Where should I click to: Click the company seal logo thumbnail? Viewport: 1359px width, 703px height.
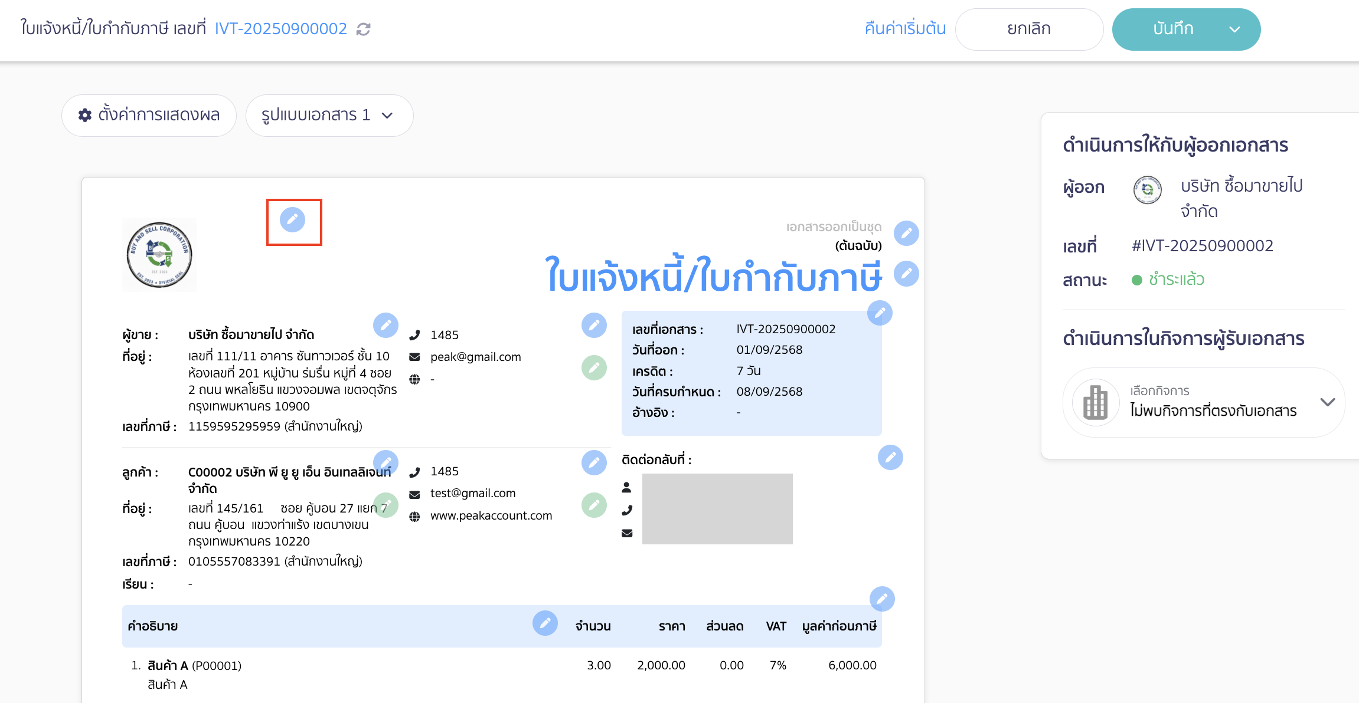(159, 254)
